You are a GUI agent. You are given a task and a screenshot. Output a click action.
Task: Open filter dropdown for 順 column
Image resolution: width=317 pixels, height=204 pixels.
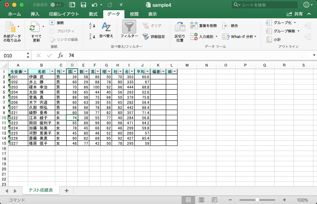(175, 72)
